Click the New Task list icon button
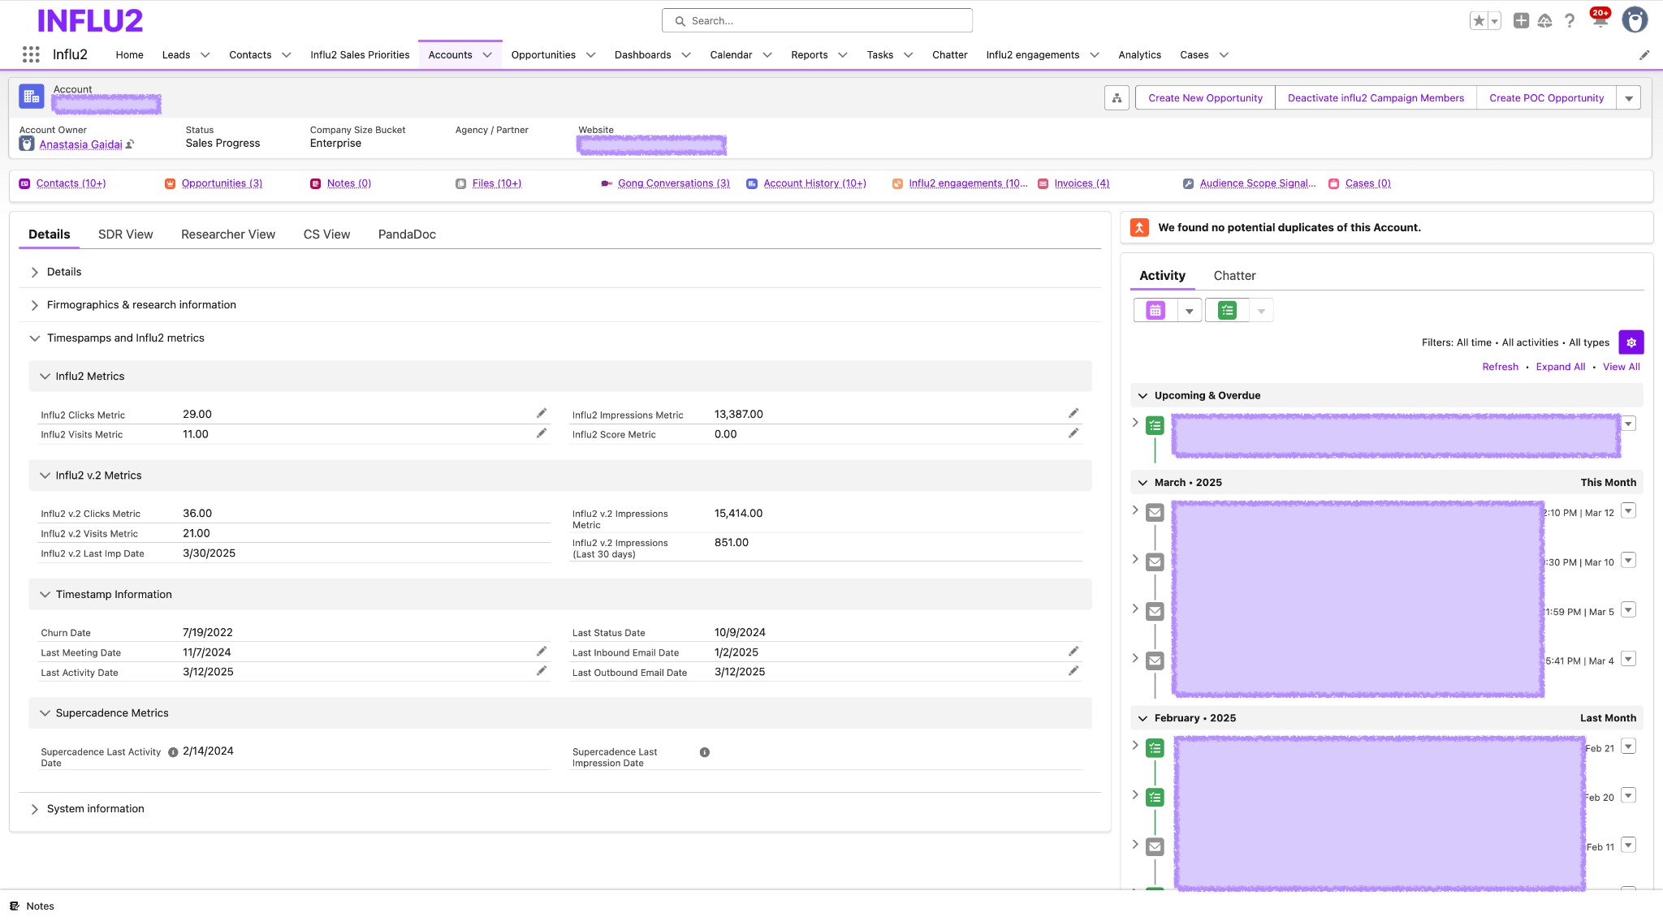Image resolution: width=1663 pixels, height=921 pixels. click(x=1227, y=310)
